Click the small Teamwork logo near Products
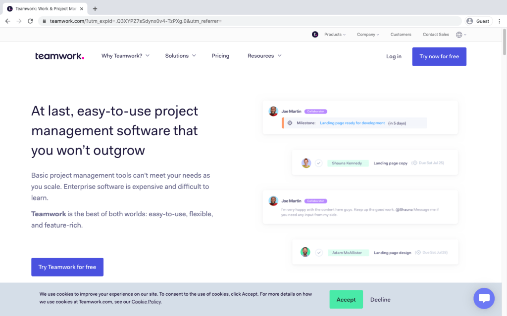Screen dimensions: 507x316 pos(315,35)
